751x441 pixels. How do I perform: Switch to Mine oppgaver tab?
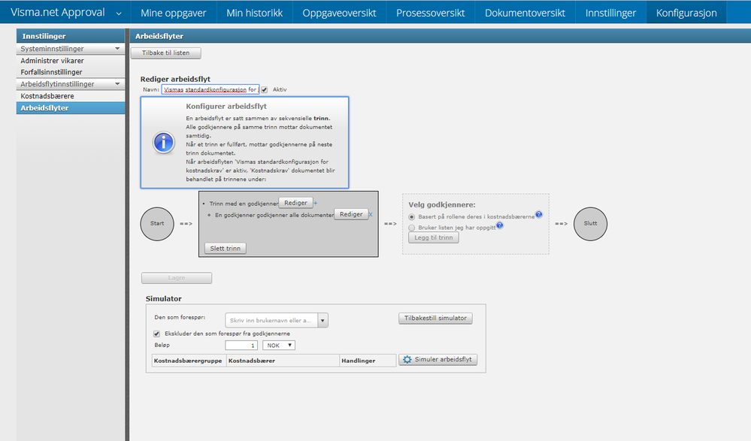tap(174, 13)
